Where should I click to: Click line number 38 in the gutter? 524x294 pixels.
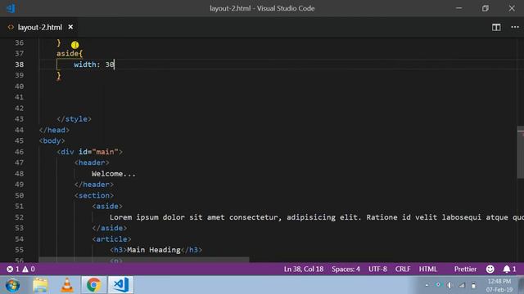tap(19, 65)
